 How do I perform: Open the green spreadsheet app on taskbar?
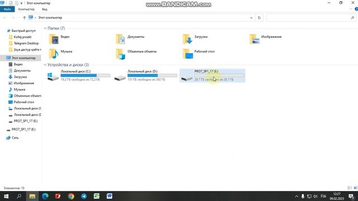click(x=97, y=196)
